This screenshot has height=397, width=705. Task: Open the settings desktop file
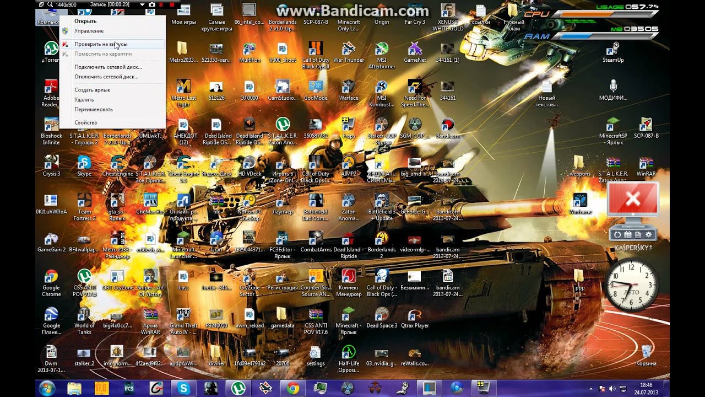(316, 355)
